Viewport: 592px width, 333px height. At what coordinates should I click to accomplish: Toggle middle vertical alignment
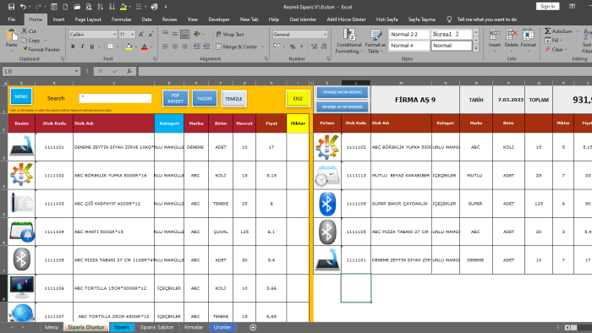[175, 35]
